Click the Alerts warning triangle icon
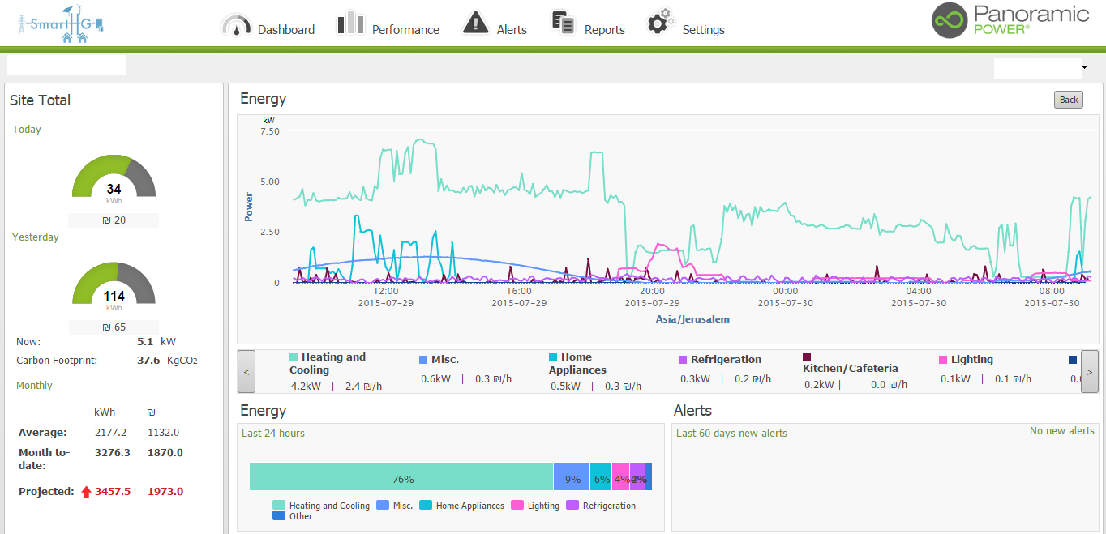Screen dimensions: 1106x534 click(475, 23)
